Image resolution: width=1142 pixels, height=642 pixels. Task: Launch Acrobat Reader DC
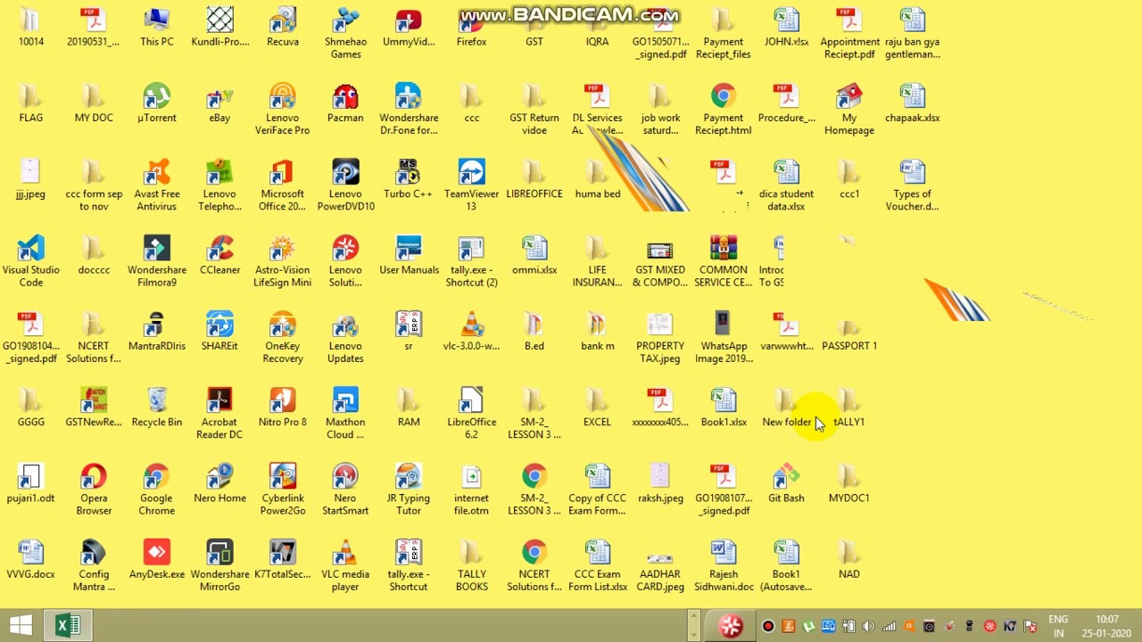point(219,414)
